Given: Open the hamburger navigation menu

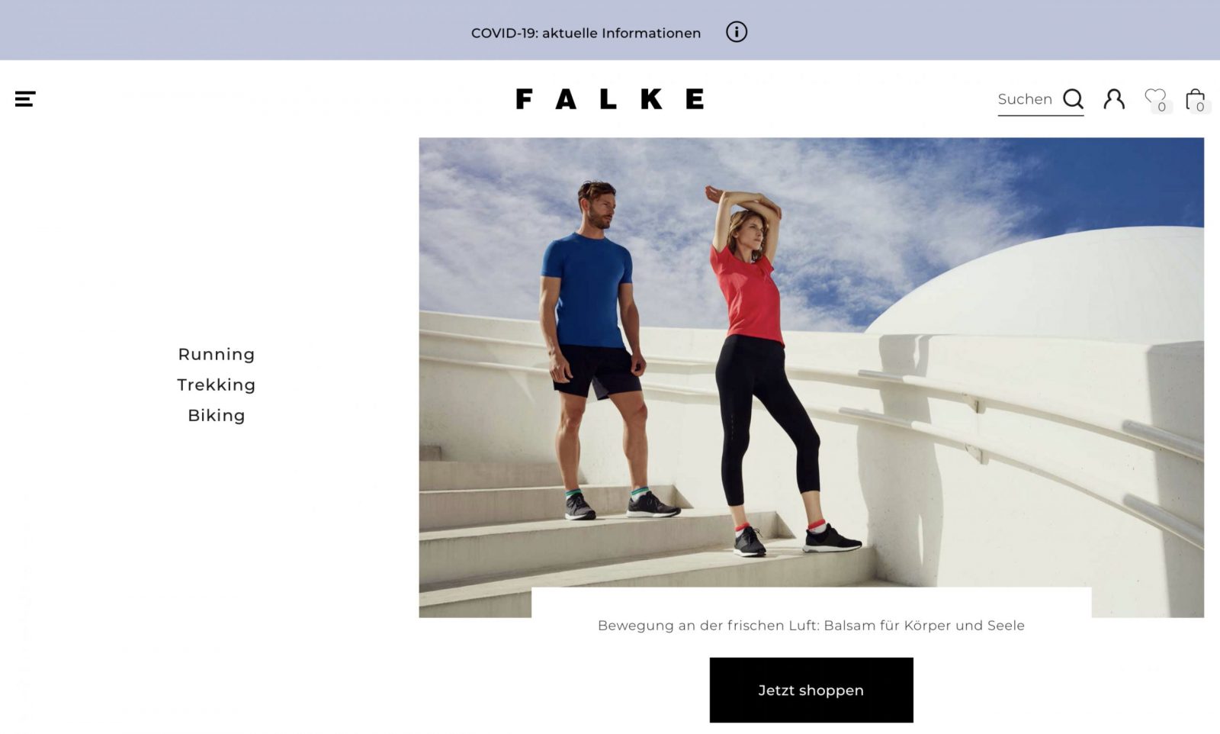Looking at the screenshot, I should (25, 99).
